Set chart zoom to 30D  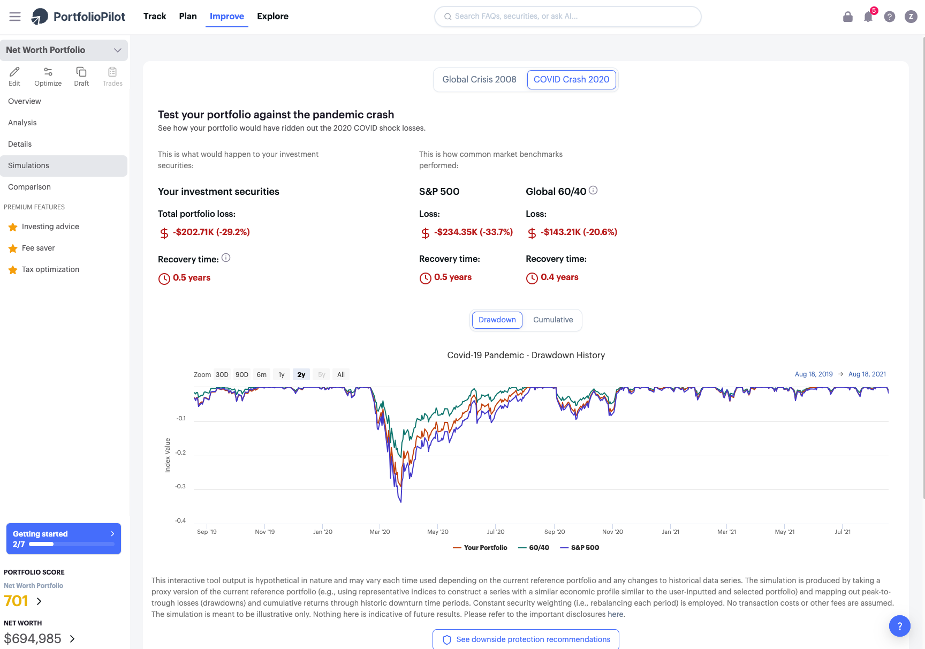click(x=222, y=375)
